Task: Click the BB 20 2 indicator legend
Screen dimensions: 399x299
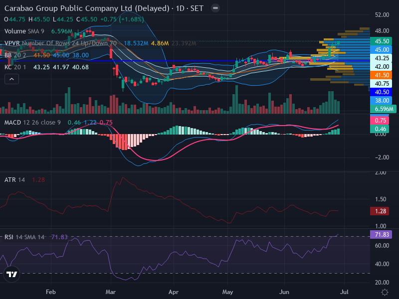Action: click(15, 55)
